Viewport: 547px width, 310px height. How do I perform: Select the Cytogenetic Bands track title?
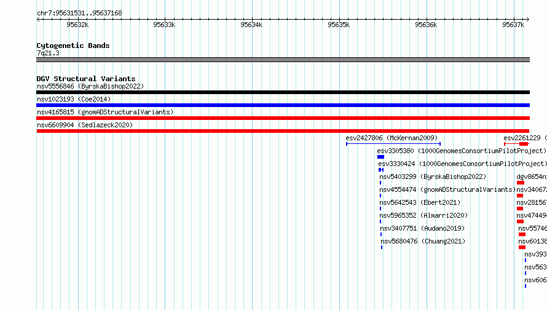click(73, 46)
